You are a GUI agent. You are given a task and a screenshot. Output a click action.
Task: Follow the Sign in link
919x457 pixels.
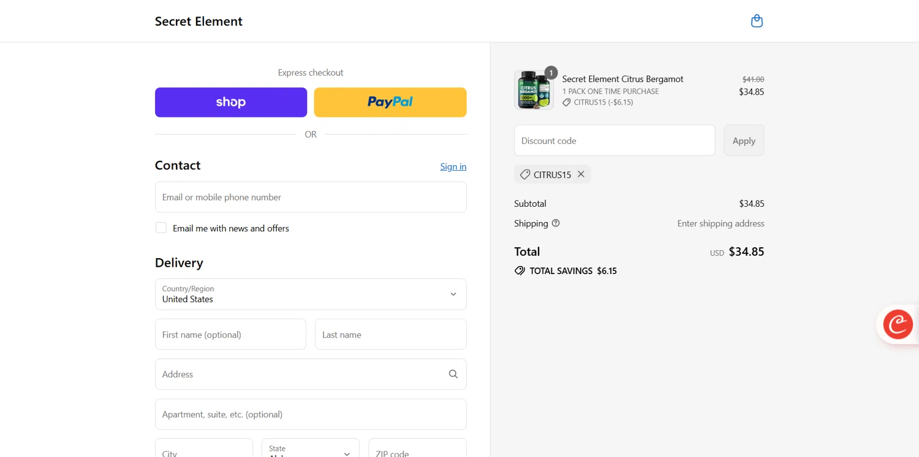click(453, 166)
